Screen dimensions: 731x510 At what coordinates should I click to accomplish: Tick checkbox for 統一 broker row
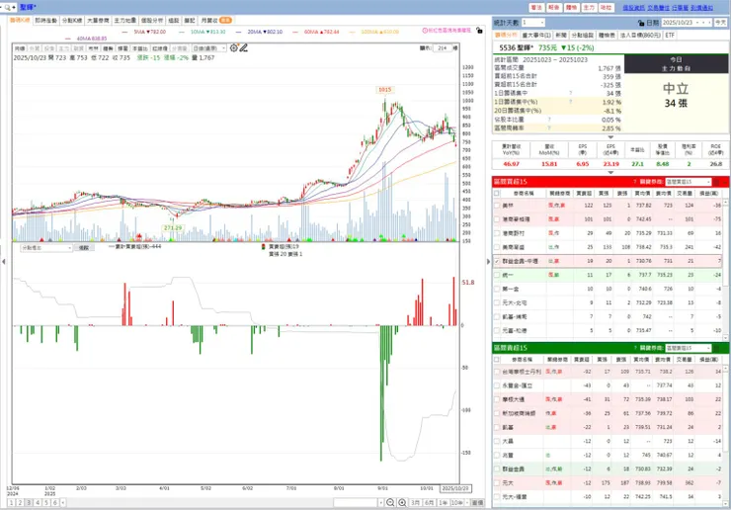point(497,276)
